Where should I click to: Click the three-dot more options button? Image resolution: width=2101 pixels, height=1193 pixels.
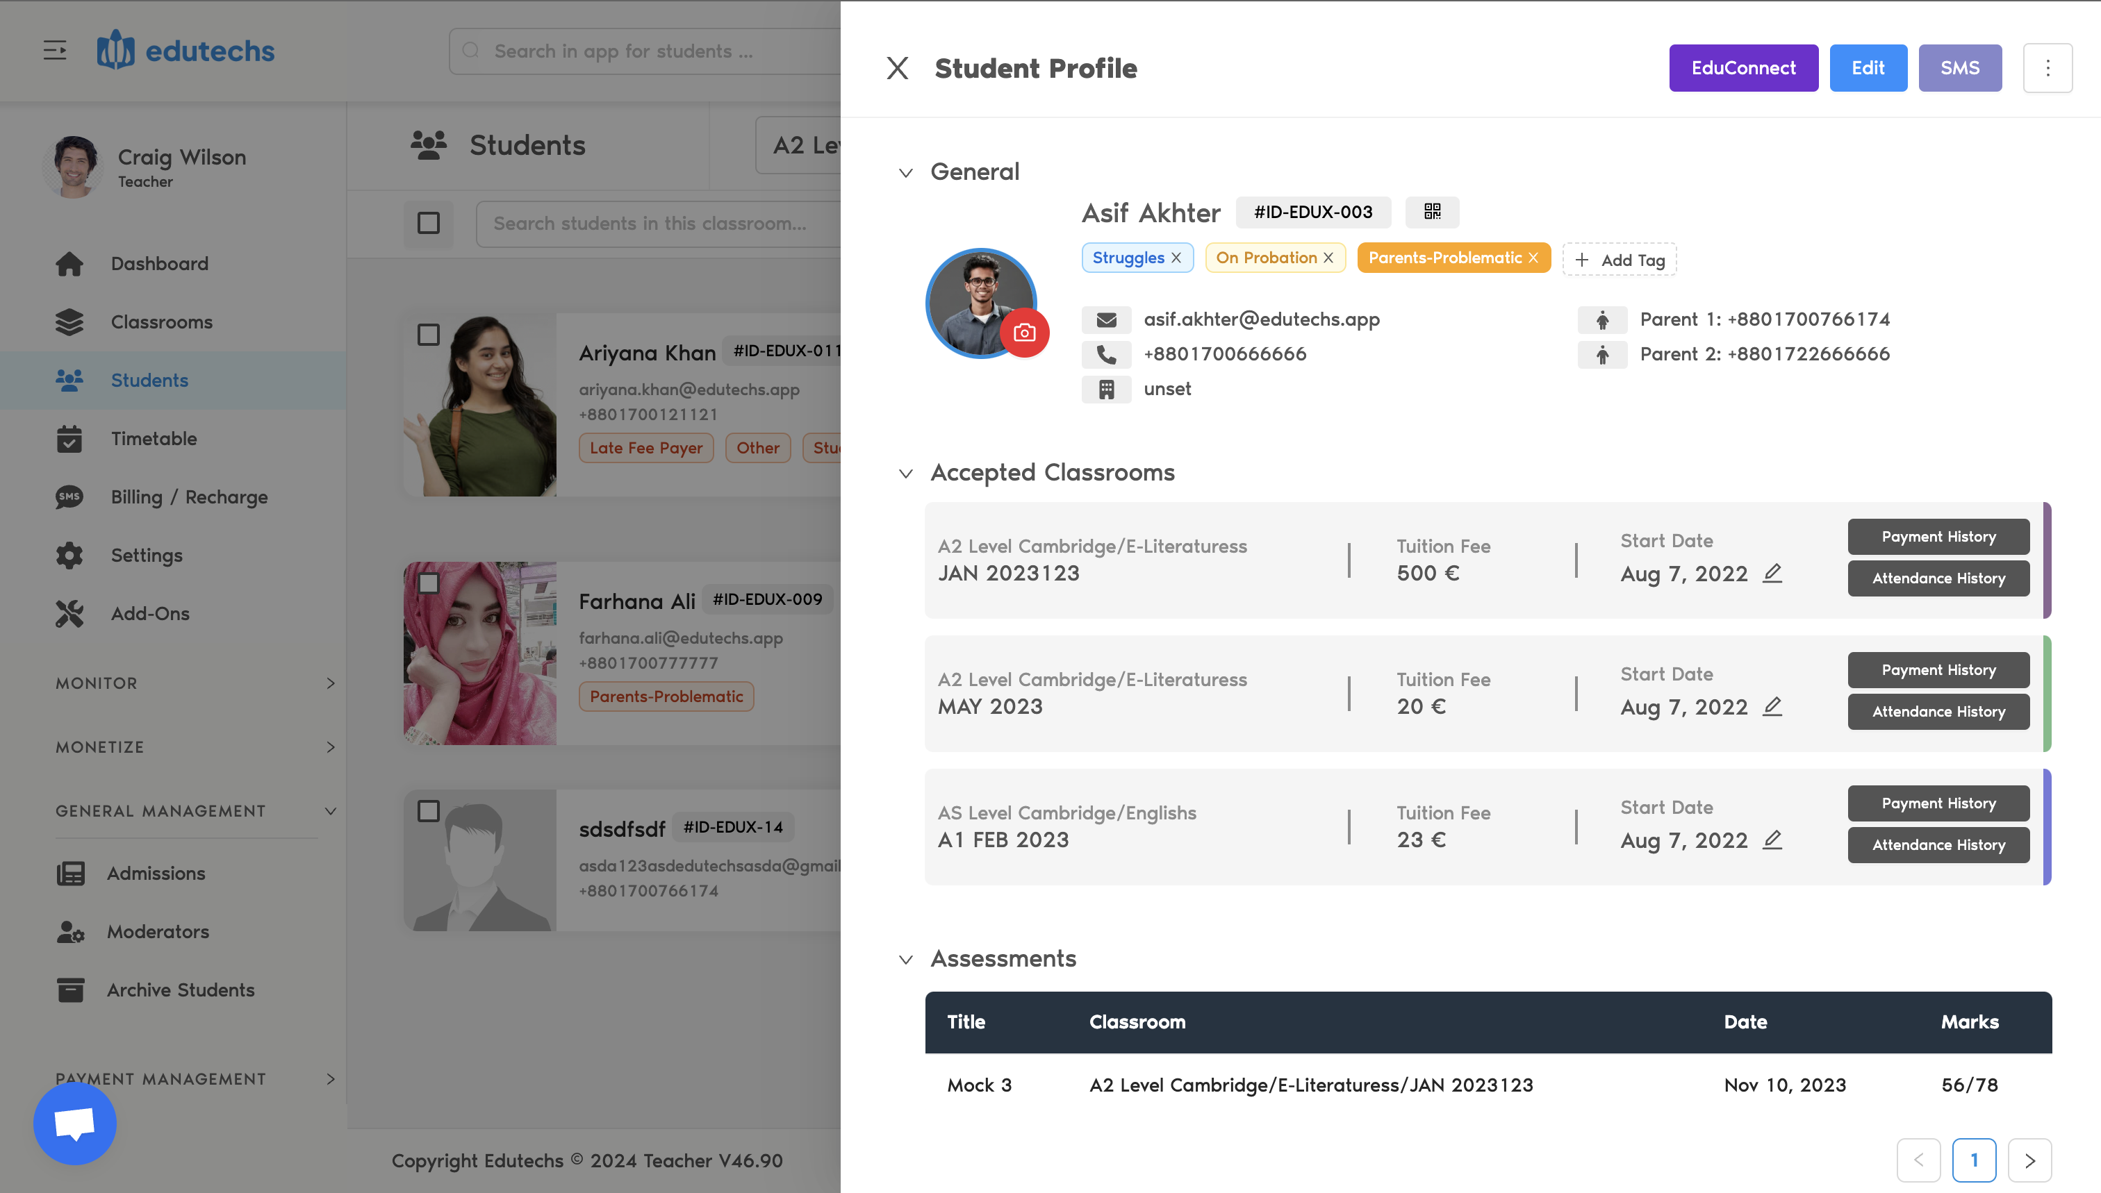(x=2047, y=68)
